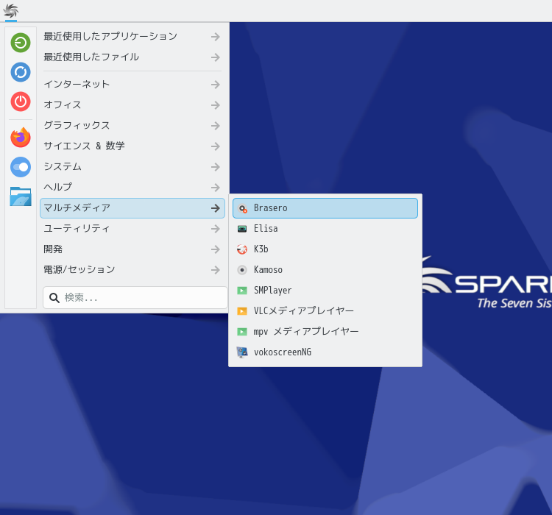Open the インターネット category
Viewport: 552px width, 515px height.
[132, 85]
